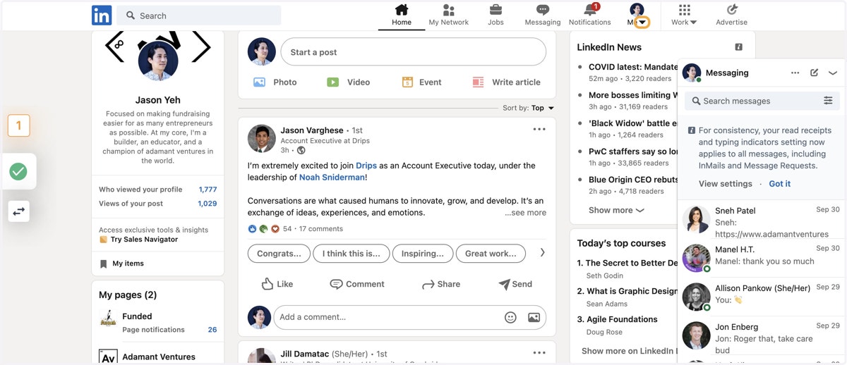This screenshot has height=365, width=847.
Task: Share Jason Varghese's post
Action: 441,284
